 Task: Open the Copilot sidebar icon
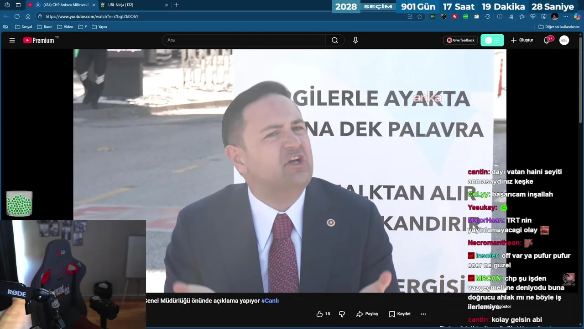(577, 16)
